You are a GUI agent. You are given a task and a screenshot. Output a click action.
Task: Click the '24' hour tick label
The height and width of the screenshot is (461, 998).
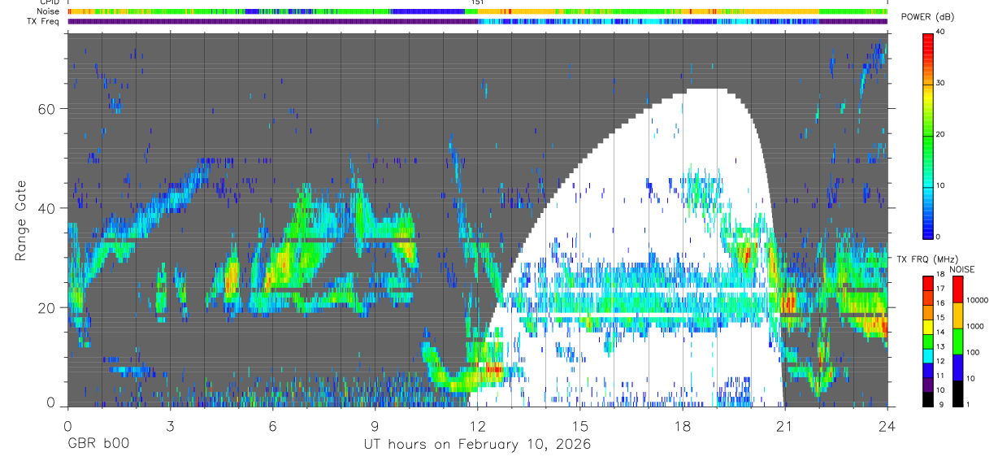tap(887, 425)
